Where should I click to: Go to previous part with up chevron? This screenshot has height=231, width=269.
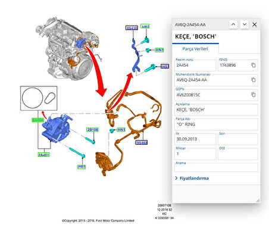(233, 24)
